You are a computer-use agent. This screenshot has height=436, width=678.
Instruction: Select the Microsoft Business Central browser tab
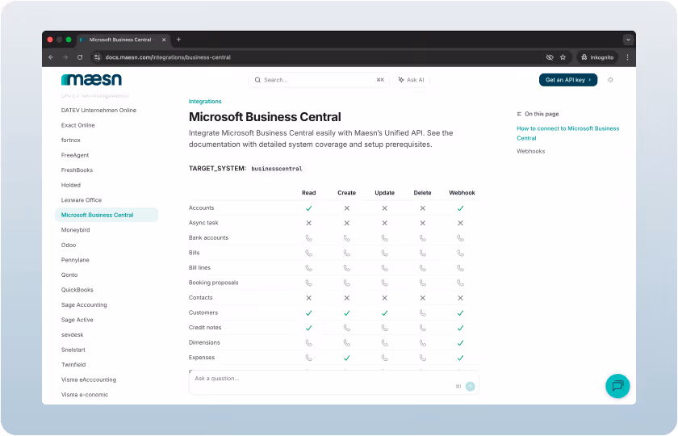click(123, 40)
